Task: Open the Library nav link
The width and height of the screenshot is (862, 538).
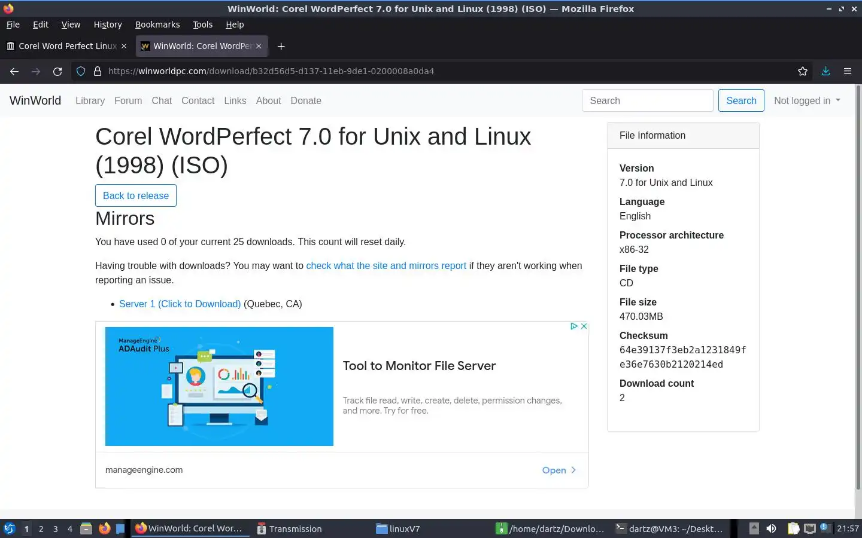Action: click(90, 100)
